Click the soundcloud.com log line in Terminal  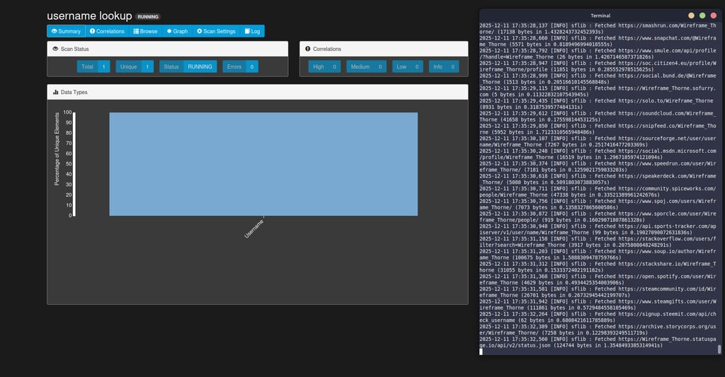coord(598,117)
